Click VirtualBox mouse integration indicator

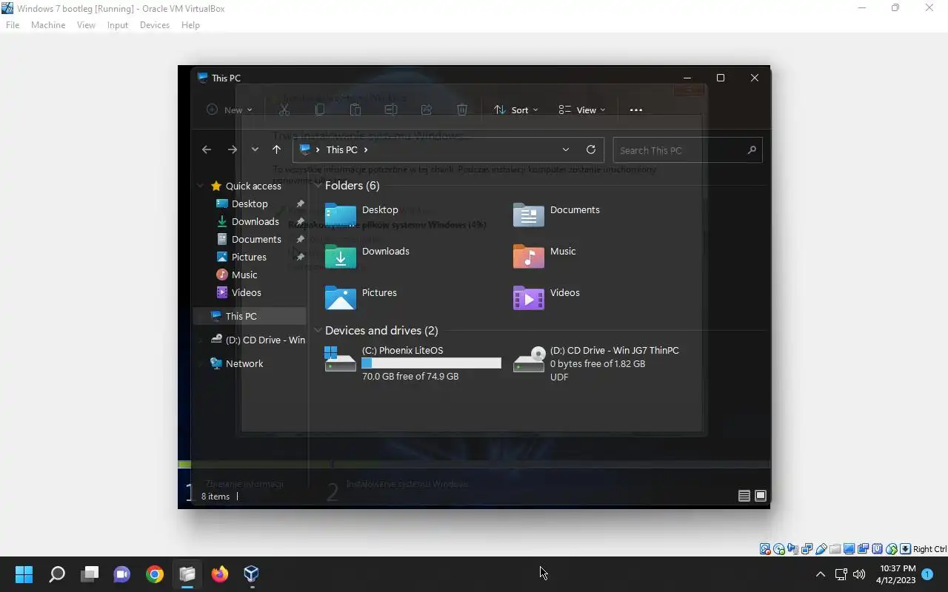892,549
